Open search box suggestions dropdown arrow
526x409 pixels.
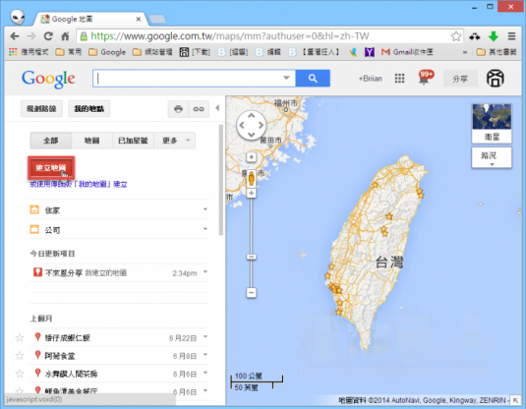coord(286,78)
